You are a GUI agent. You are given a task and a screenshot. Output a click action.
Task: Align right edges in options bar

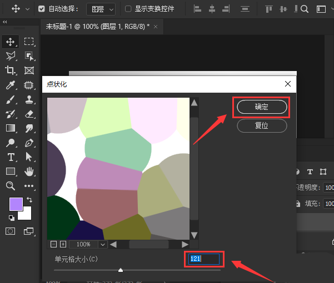(x=226, y=9)
